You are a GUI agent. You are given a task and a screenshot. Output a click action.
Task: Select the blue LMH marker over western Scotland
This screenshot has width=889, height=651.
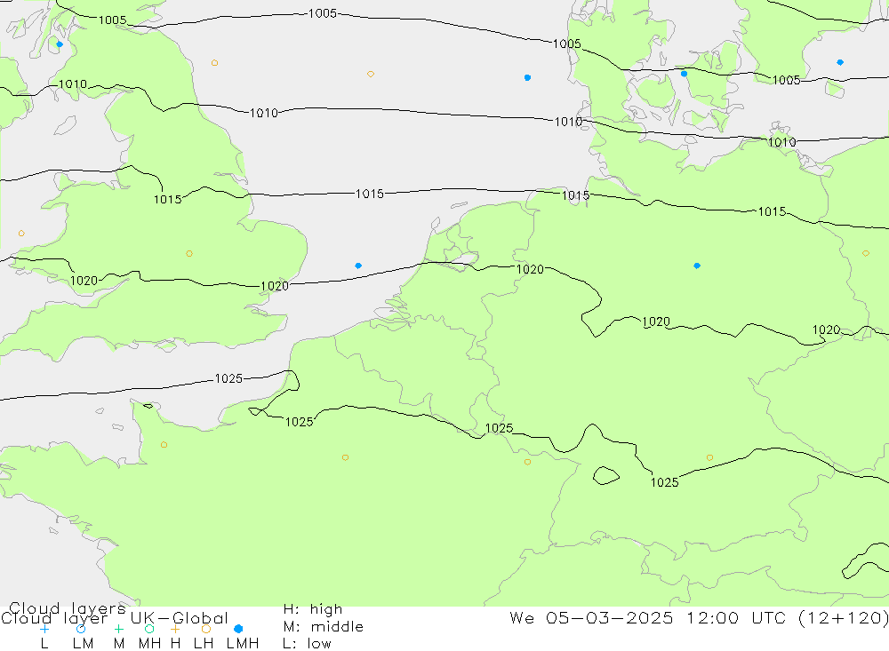(x=60, y=44)
